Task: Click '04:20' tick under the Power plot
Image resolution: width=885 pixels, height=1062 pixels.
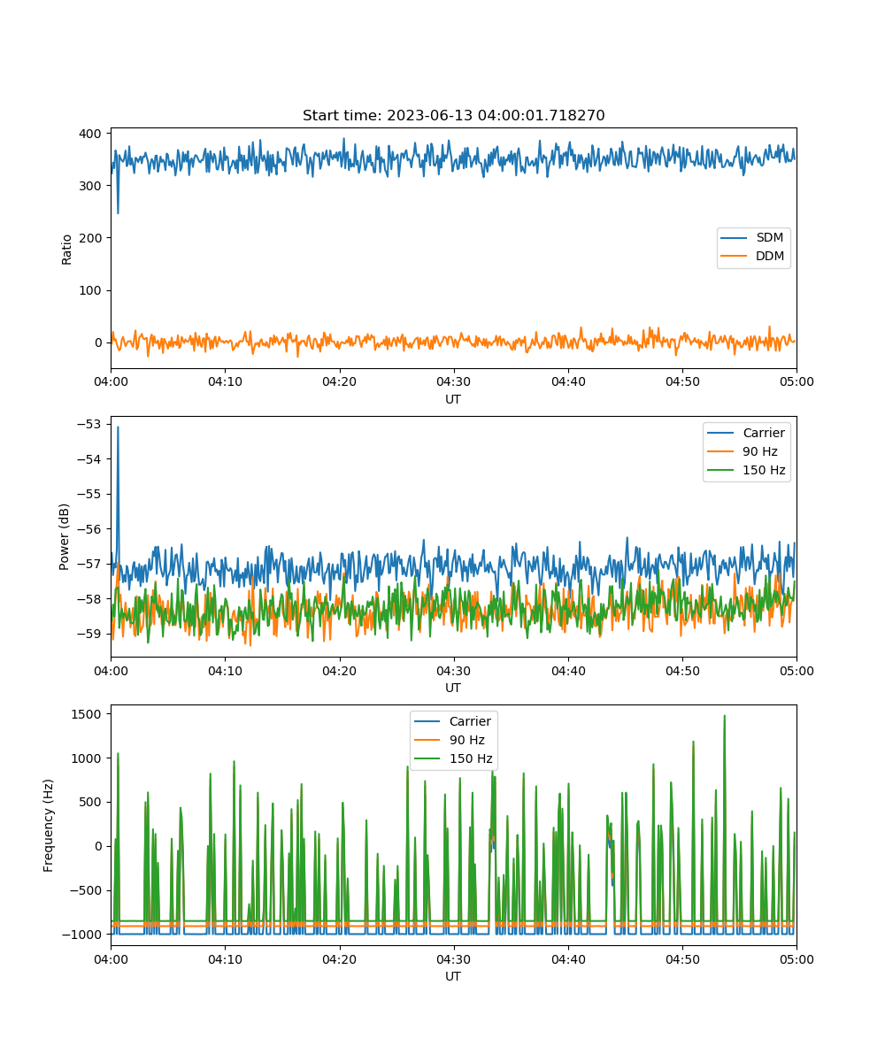Action: click(339, 670)
